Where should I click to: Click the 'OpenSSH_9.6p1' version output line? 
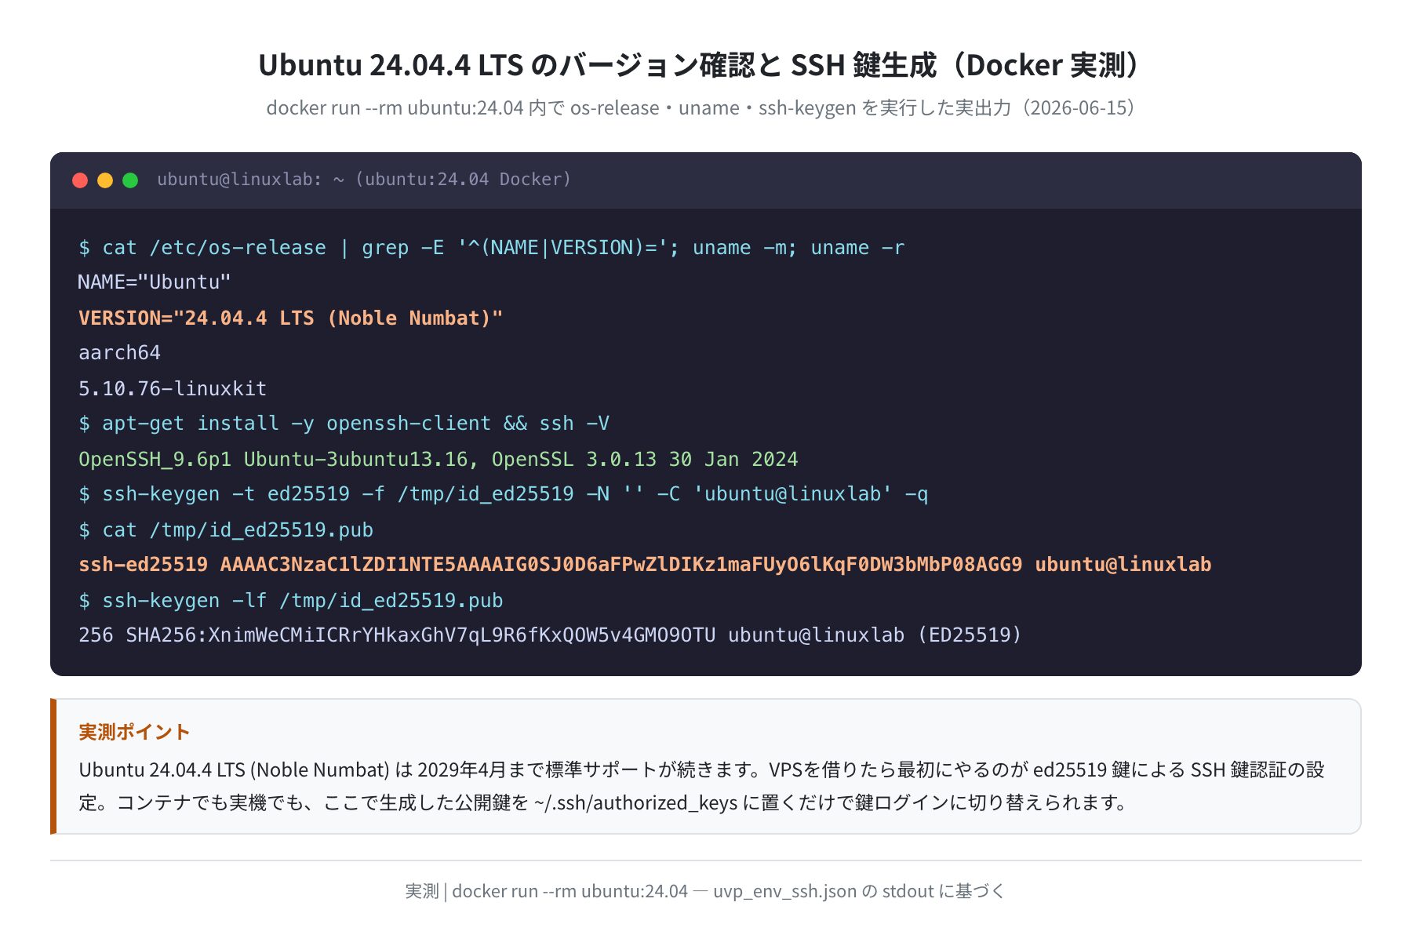tap(438, 459)
